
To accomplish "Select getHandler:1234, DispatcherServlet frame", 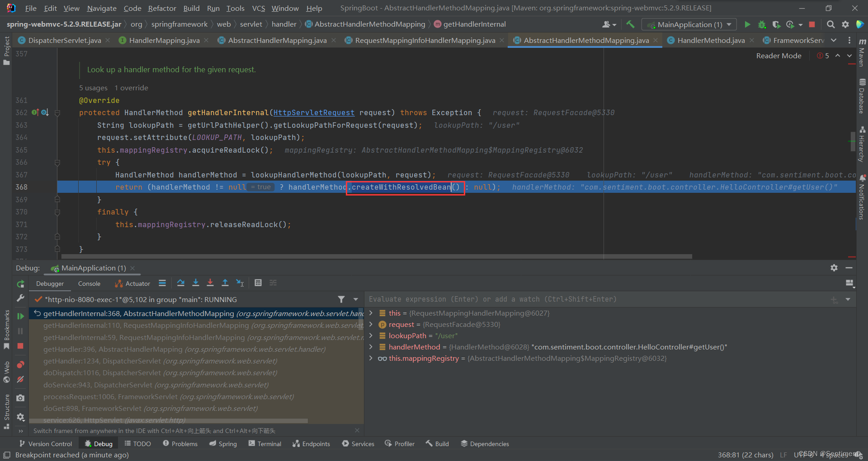I will click(x=160, y=361).
